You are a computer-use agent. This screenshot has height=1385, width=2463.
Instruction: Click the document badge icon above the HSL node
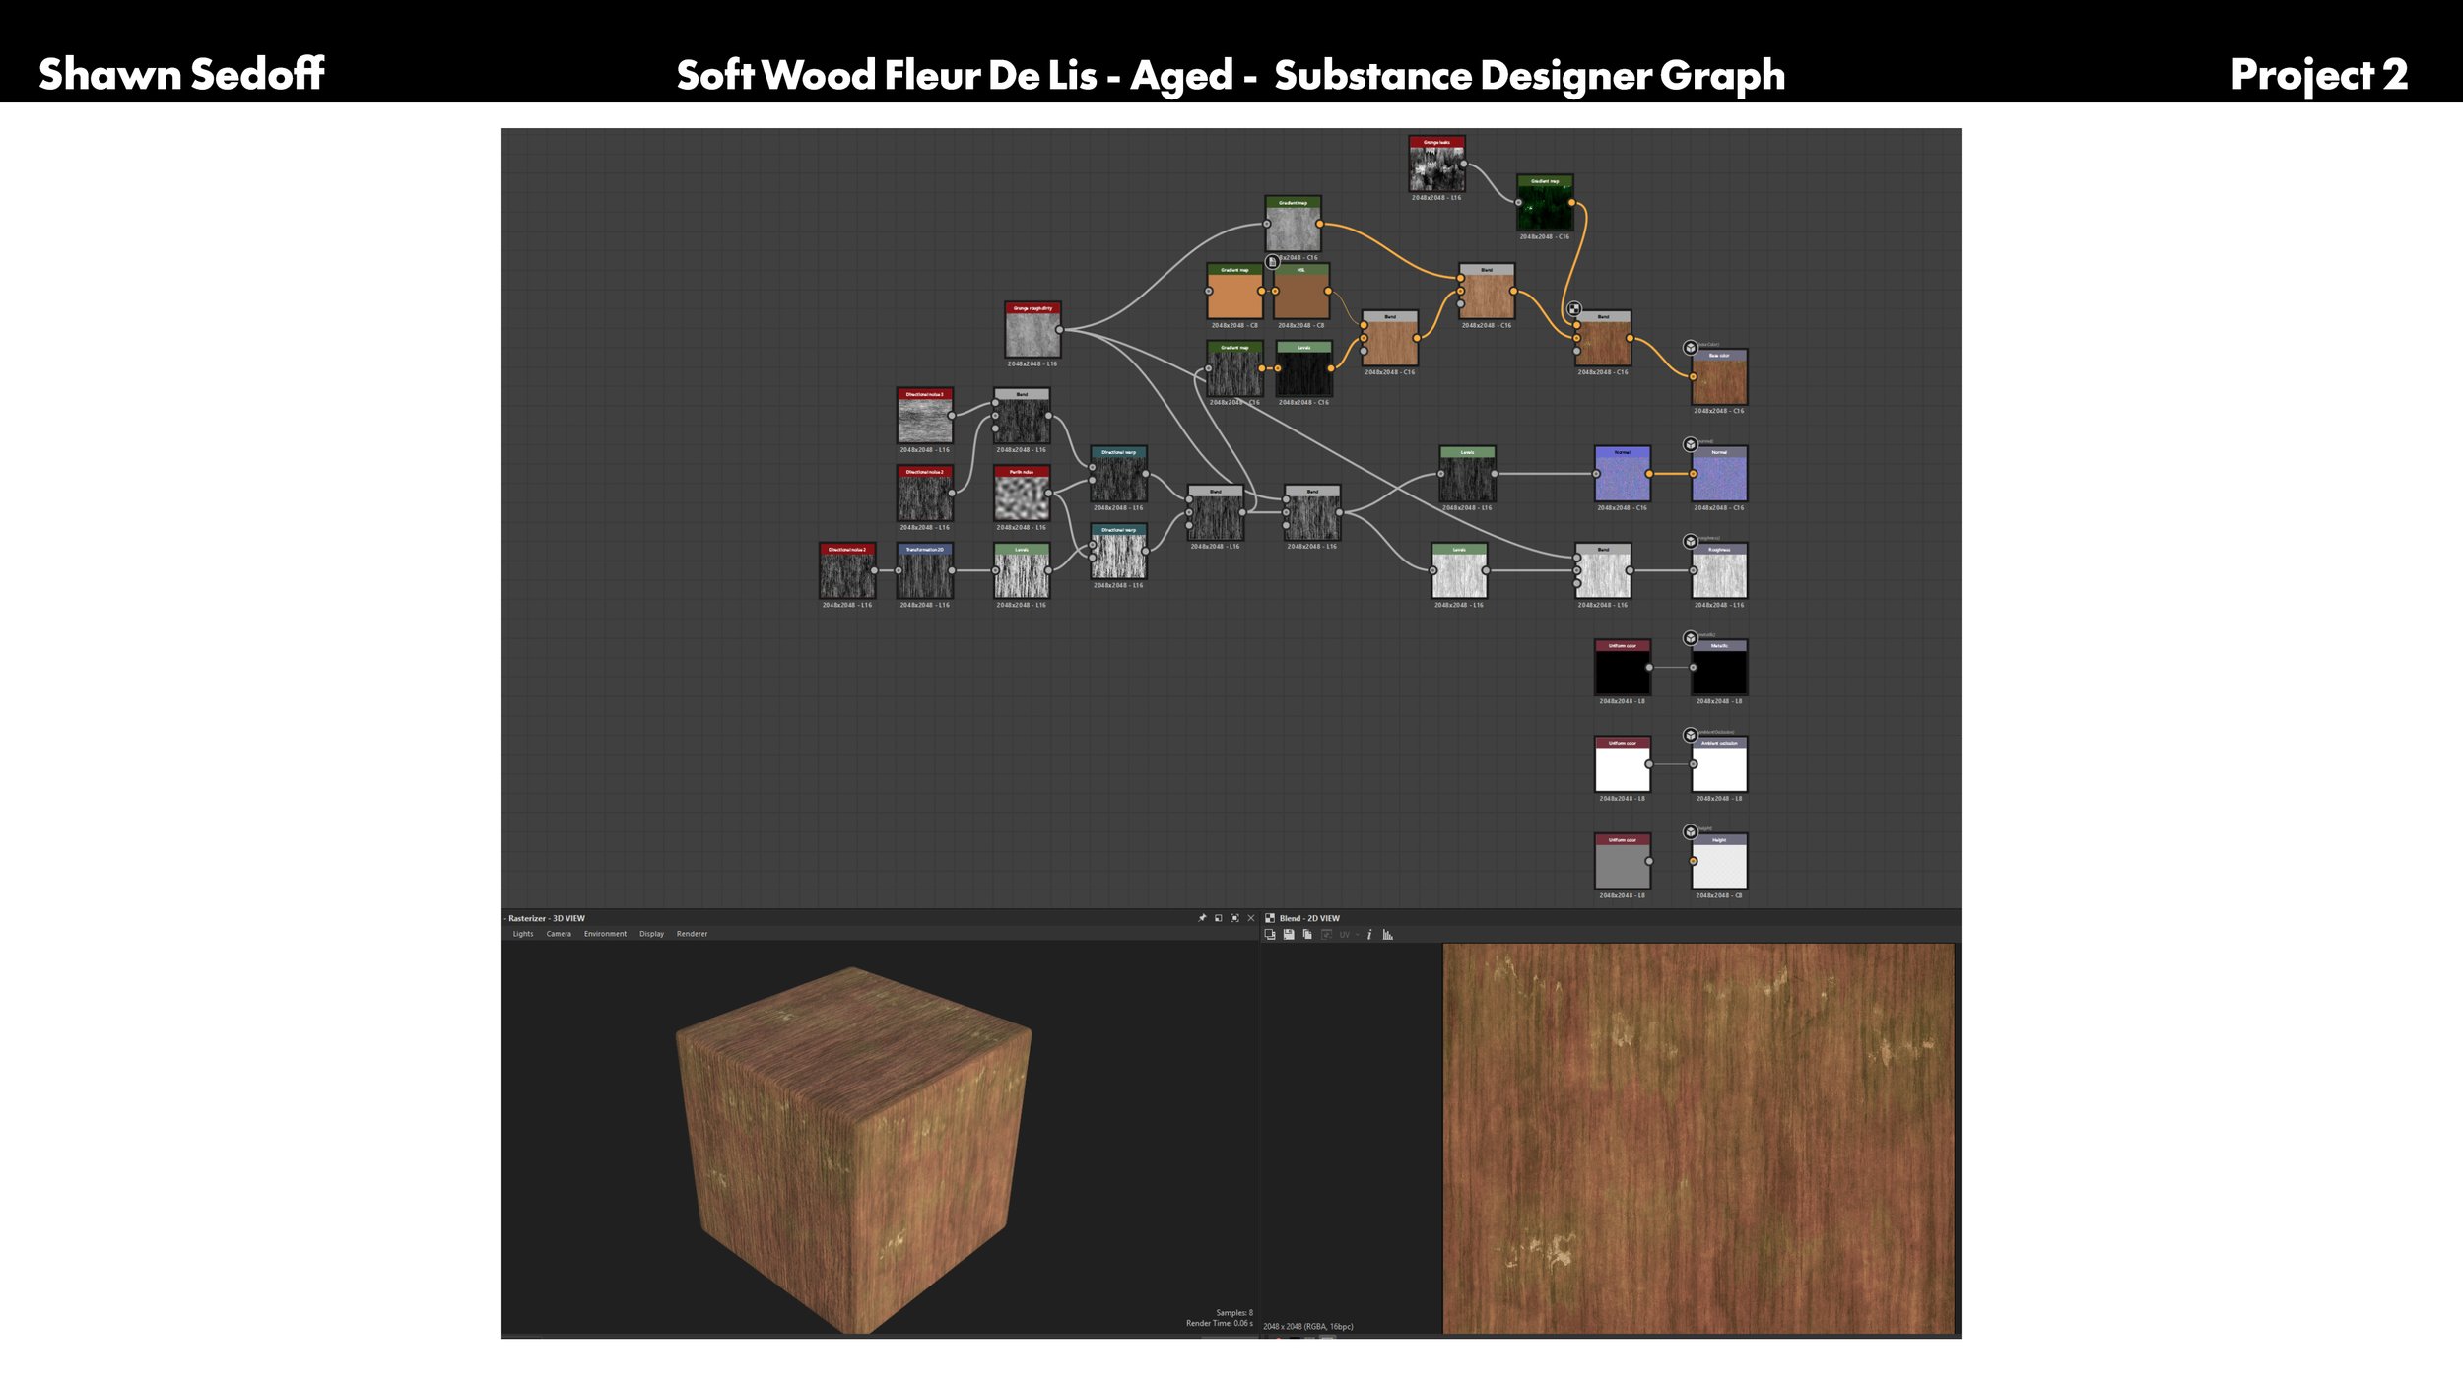[1273, 262]
